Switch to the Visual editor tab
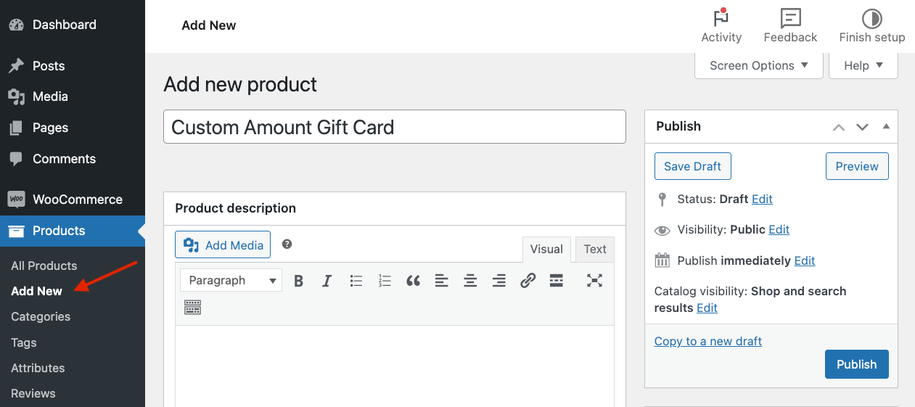The image size is (915, 407). pos(546,249)
